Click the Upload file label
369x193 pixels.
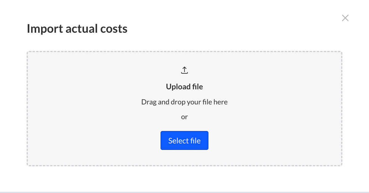tap(184, 87)
